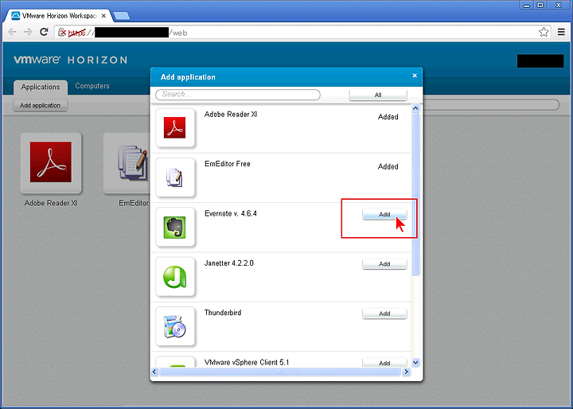Add VMware vSphere Client 5.1
The image size is (573, 409).
pos(384,363)
